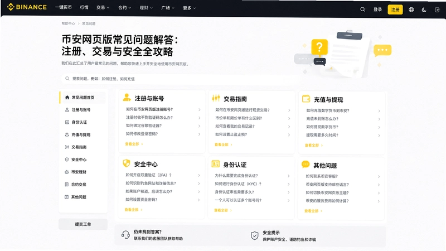The width and height of the screenshot is (446, 251).
Task: Click the ID card icon beside 身份认证 in sidebar
Action: pos(67,122)
